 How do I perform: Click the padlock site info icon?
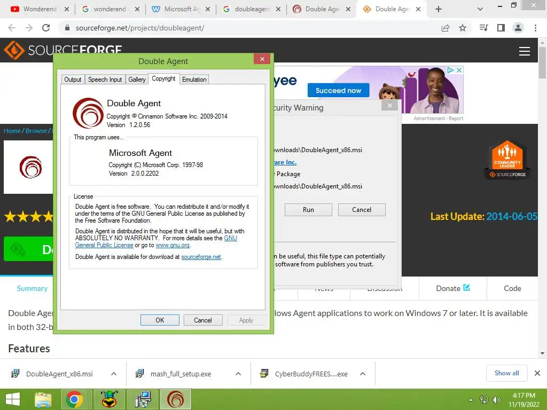tap(67, 28)
